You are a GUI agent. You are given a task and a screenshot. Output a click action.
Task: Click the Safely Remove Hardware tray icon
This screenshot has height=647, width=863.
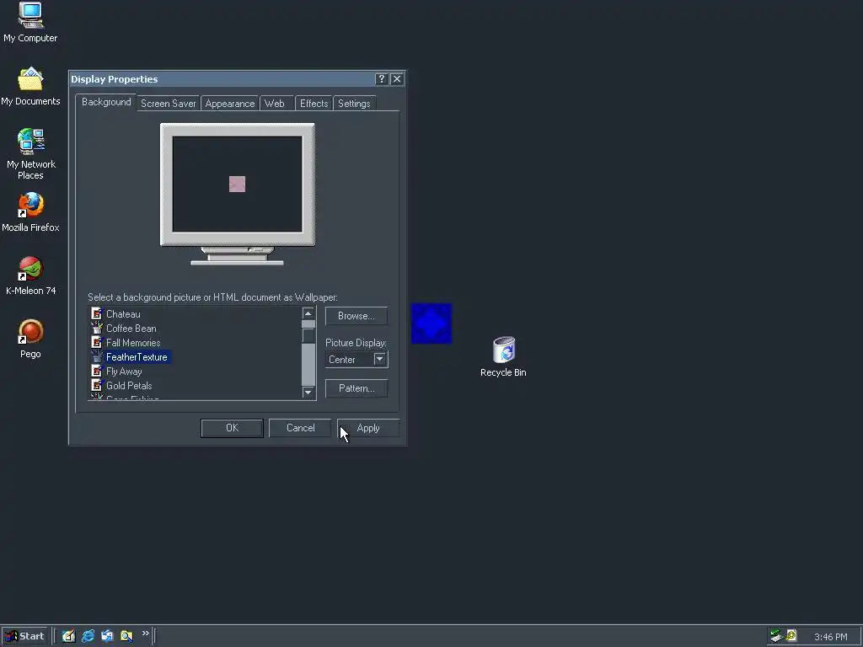click(x=776, y=636)
